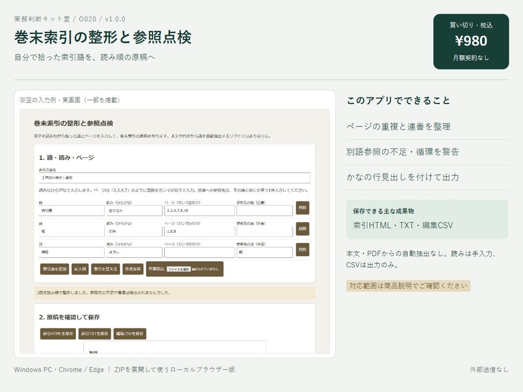The height and width of the screenshot is (392, 523).
Task: Click the ファイルを選択 file chooser button
Action: pyautogui.click(x=178, y=269)
